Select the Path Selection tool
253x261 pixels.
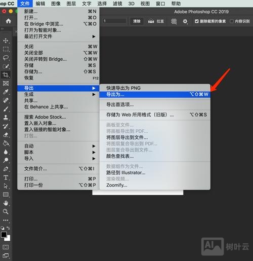pyautogui.click(x=6, y=186)
